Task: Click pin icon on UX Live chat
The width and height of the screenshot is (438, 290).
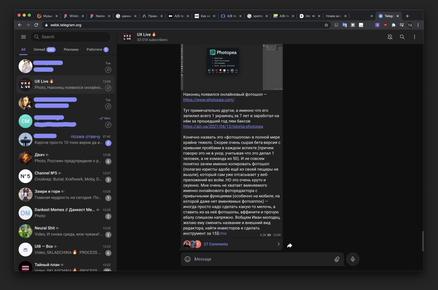Action: click(x=108, y=88)
